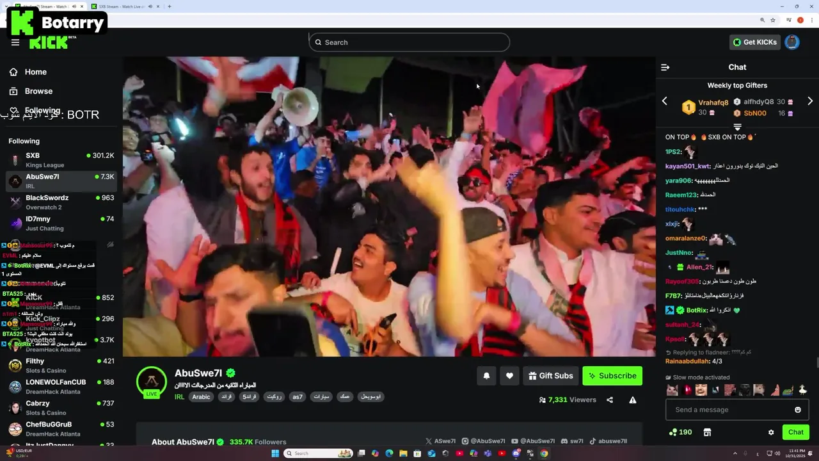
Task: Click chat username Rainaabdullah
Action: pyautogui.click(x=688, y=361)
